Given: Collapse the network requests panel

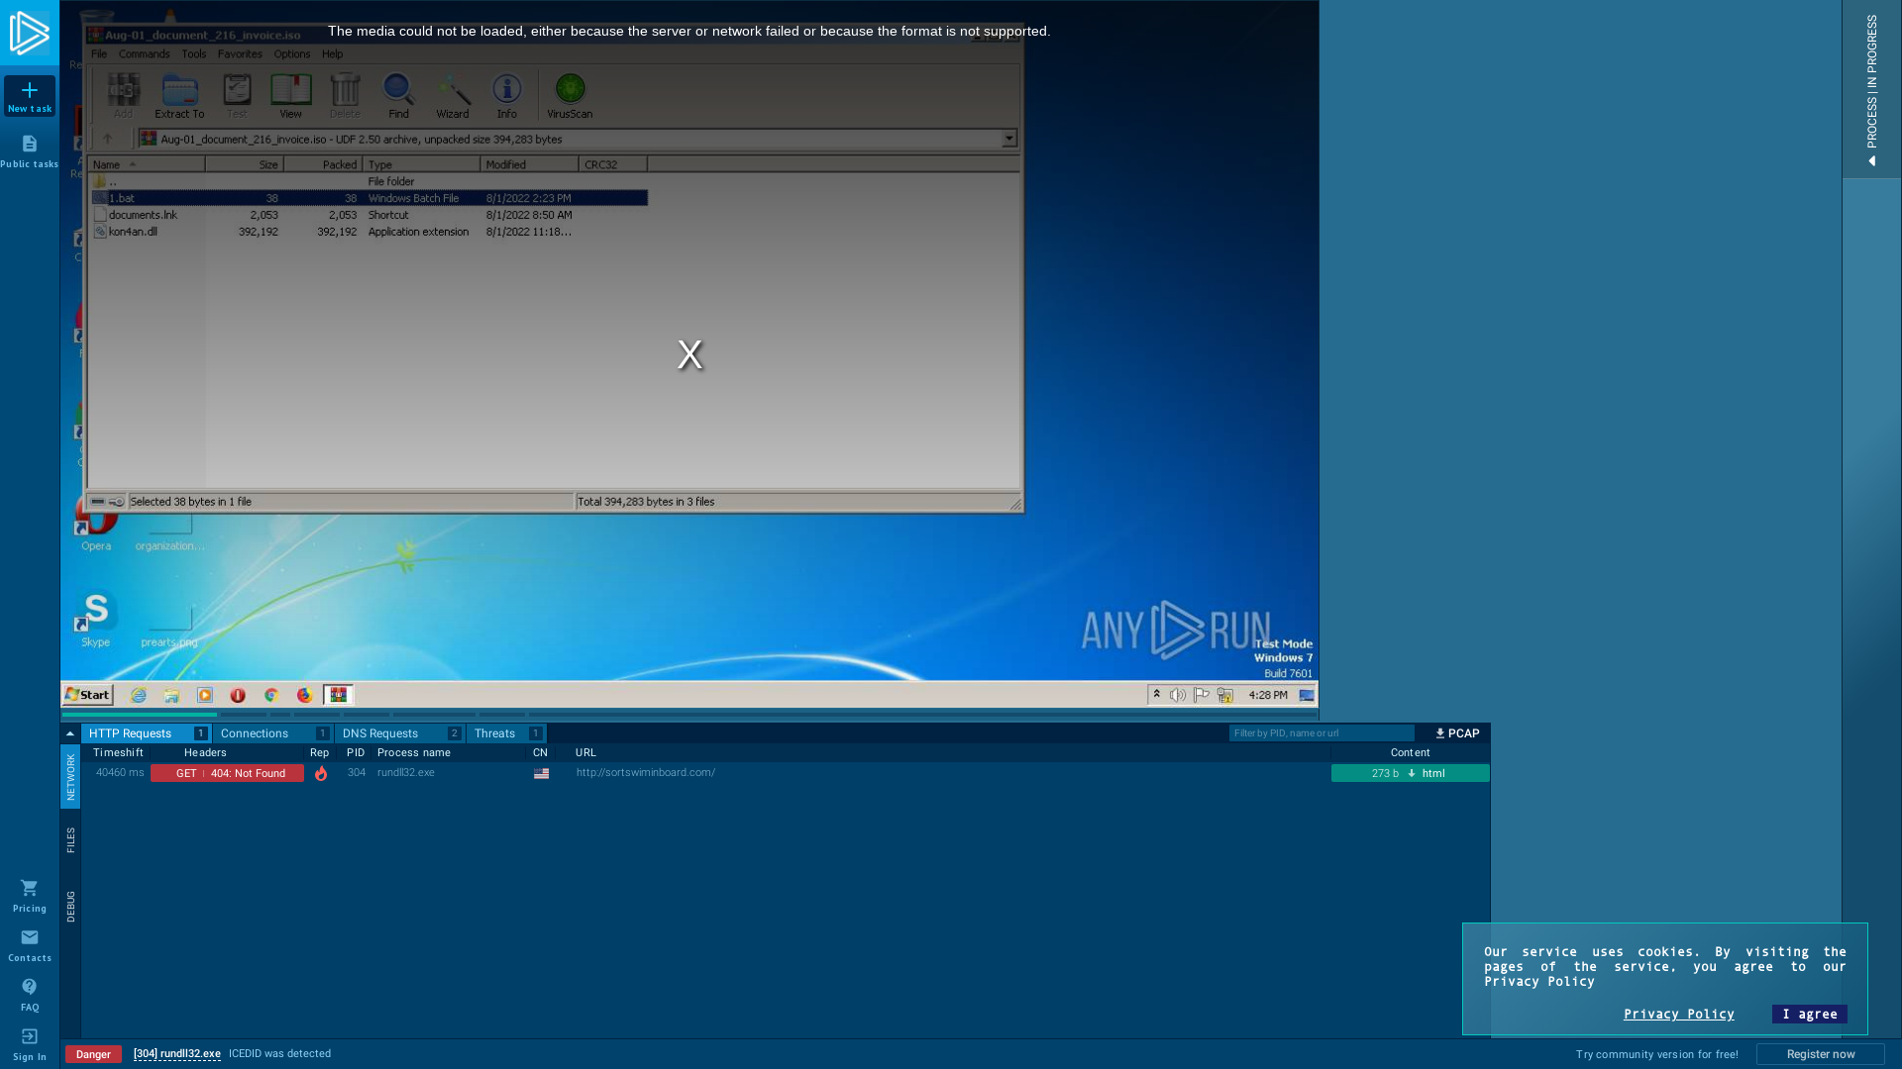Looking at the screenshot, I should point(69,733).
